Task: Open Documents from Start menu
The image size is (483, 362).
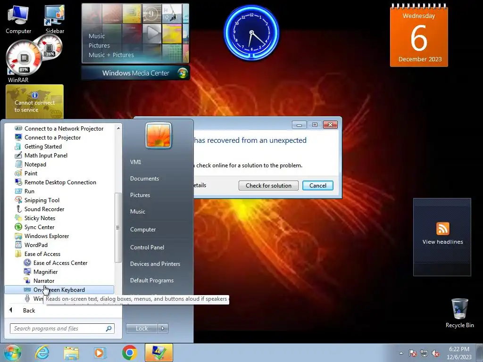Action: (x=144, y=179)
